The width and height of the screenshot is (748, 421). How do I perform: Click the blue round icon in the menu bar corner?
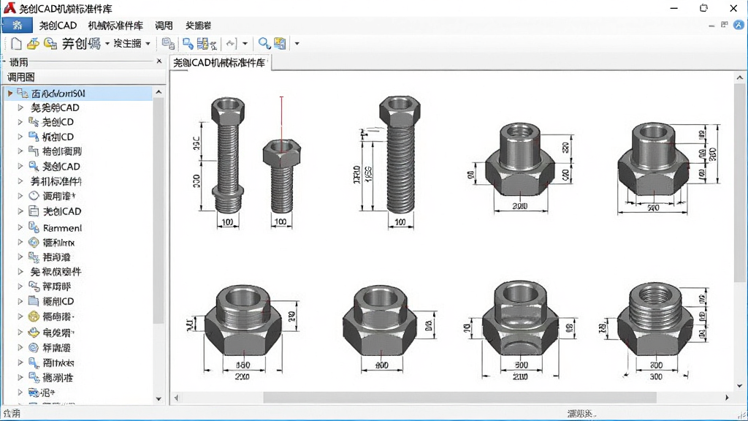click(x=739, y=25)
